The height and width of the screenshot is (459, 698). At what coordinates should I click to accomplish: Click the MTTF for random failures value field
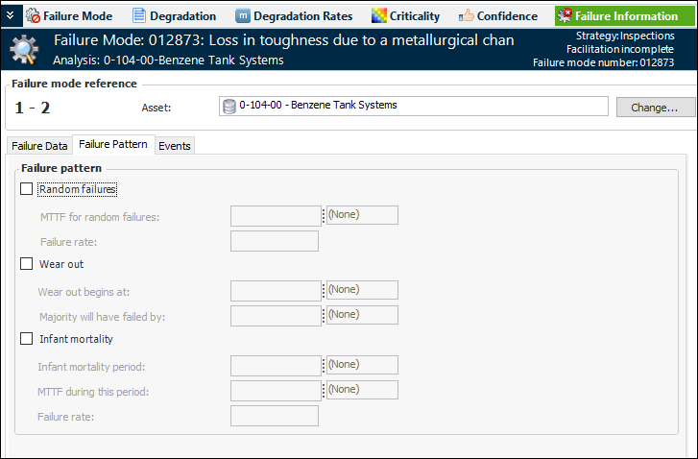click(x=276, y=216)
